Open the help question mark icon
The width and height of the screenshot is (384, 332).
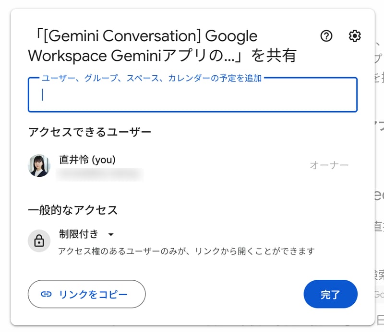(326, 36)
